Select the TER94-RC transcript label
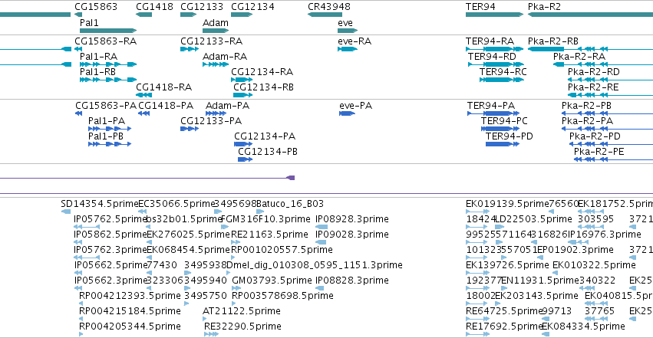 (x=503, y=72)
